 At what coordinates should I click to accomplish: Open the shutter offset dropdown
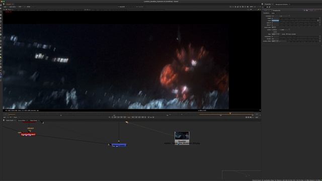click(275, 41)
